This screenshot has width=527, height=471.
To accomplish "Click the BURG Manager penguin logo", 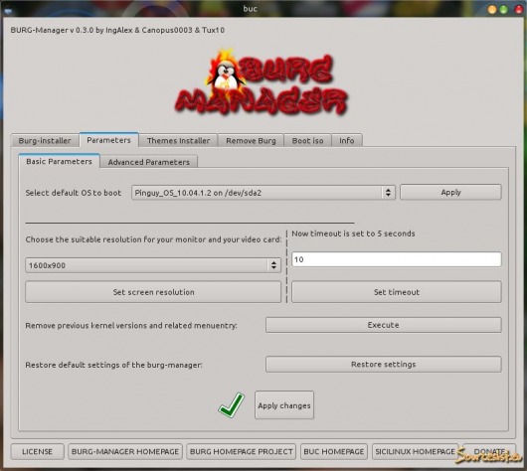I will pos(262,82).
